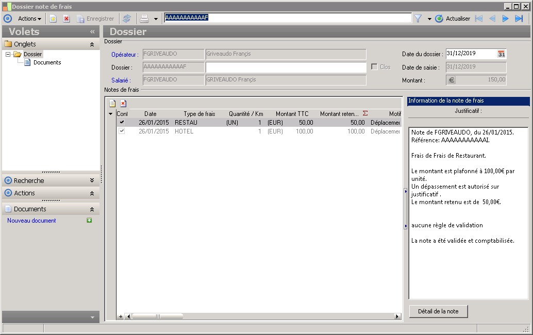Click new note icon above expense table
533x335 pixels.
click(x=112, y=103)
